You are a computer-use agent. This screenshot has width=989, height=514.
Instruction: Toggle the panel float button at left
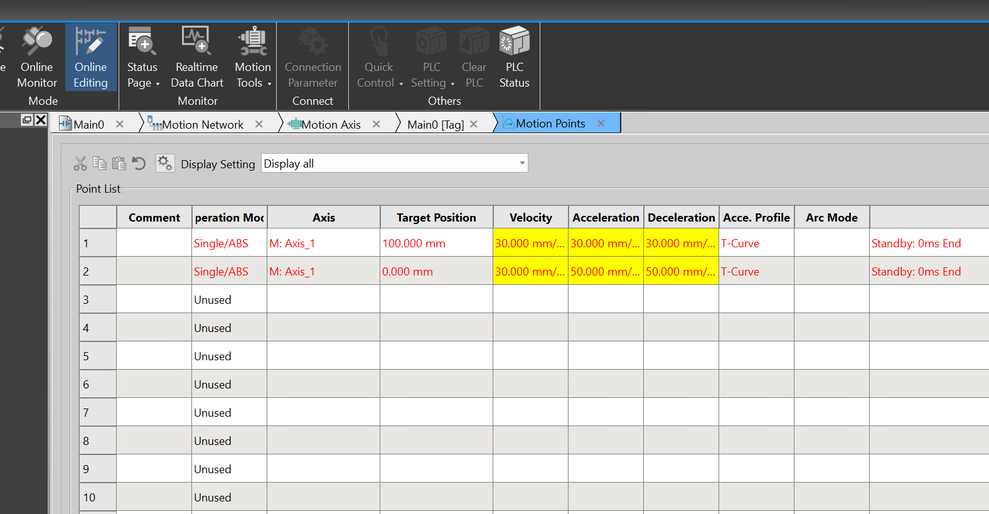pos(27,120)
